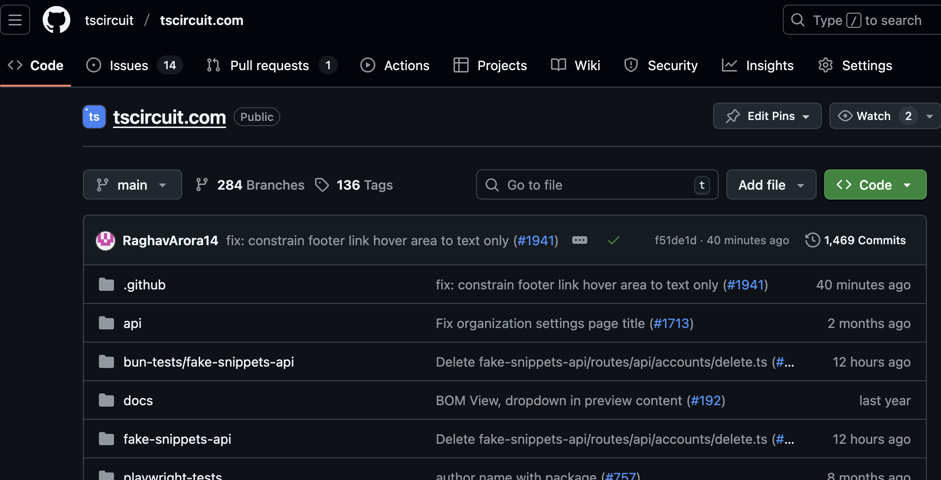Click RaghavArora14's avatar image

(105, 240)
